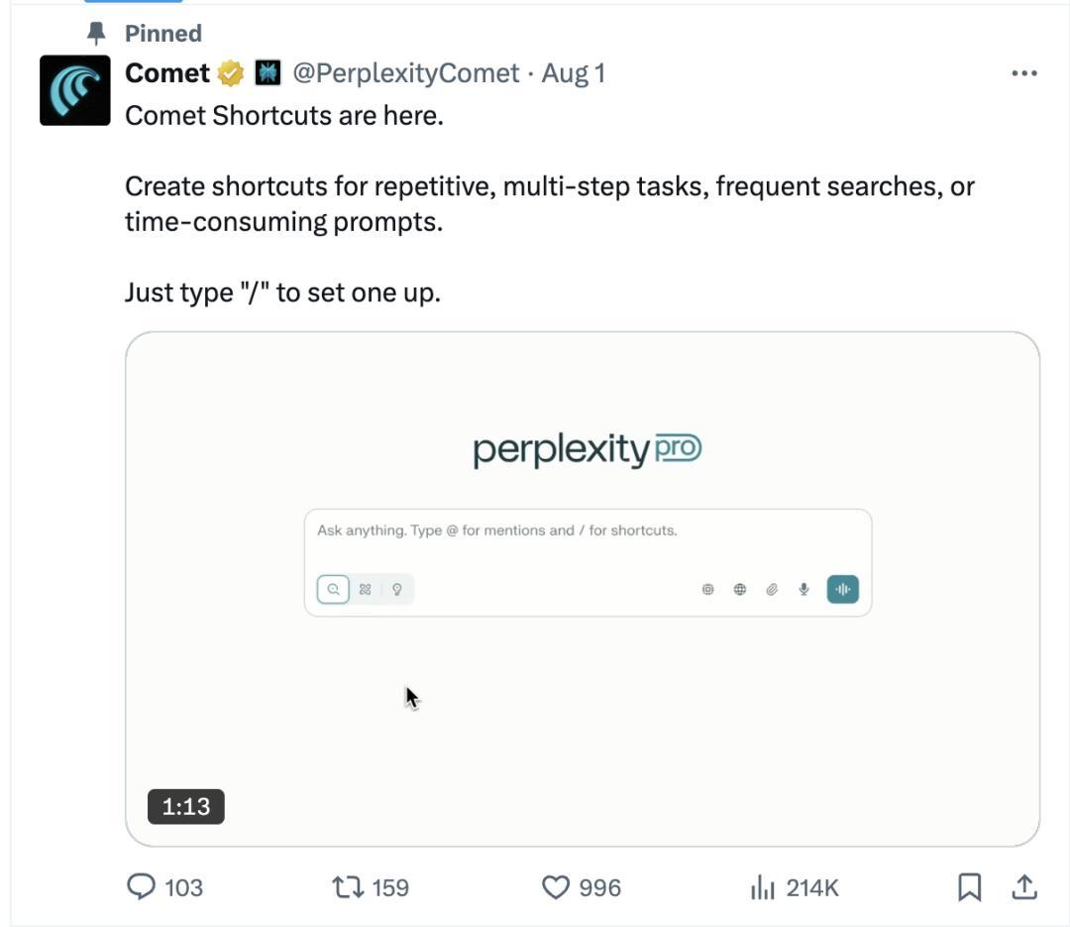
Task: Select the lightbulb labs mode icon
Action: (x=397, y=590)
